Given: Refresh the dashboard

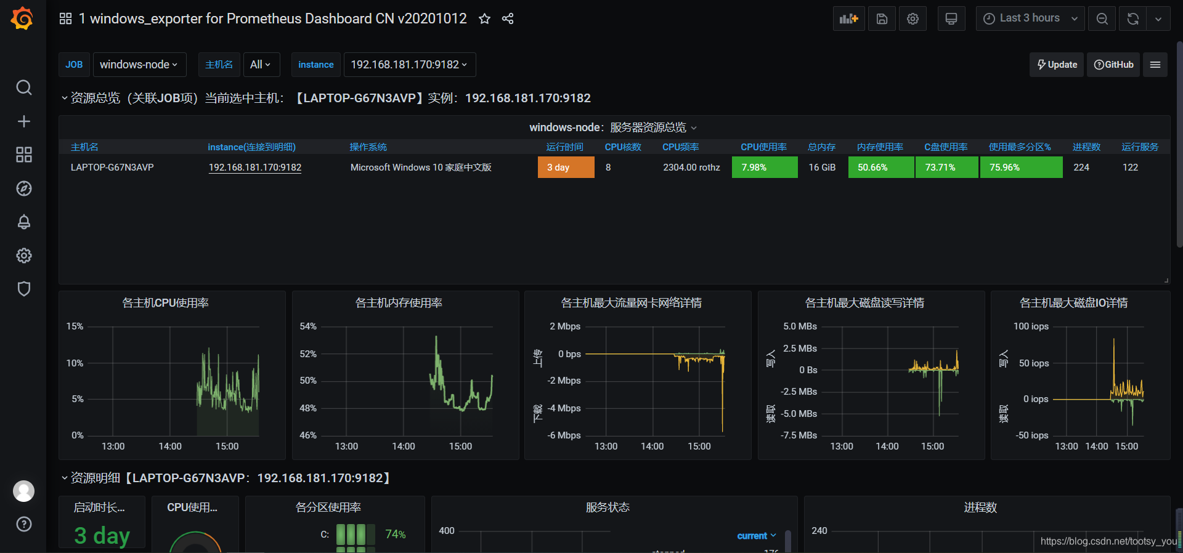Looking at the screenshot, I should click(x=1132, y=18).
